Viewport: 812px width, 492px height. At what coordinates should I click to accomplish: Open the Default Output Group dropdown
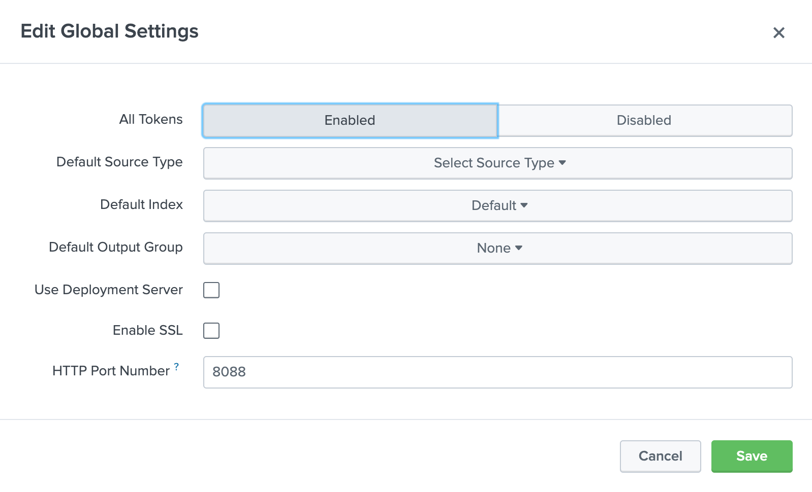pyautogui.click(x=497, y=248)
